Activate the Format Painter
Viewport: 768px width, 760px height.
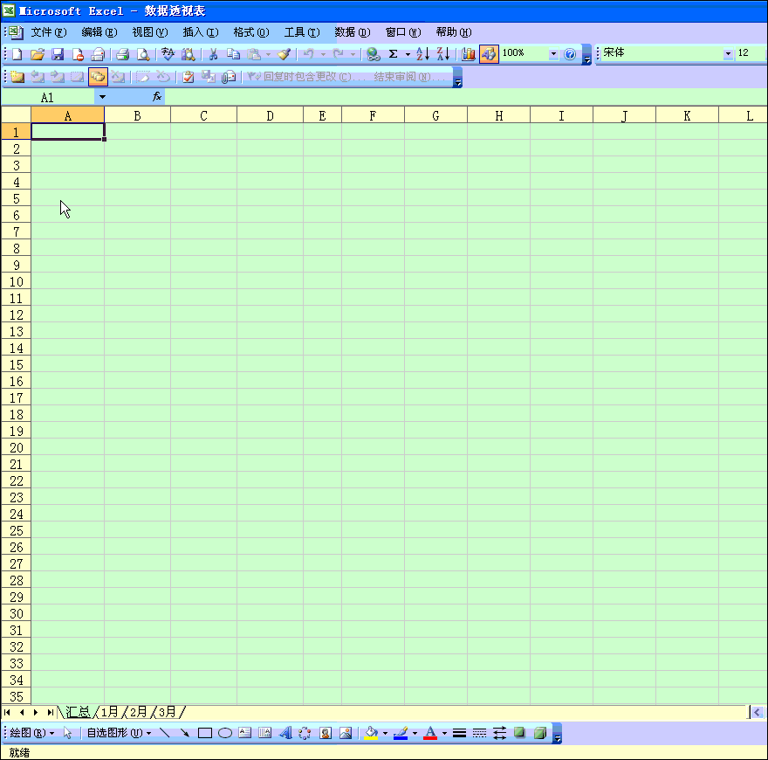[284, 53]
